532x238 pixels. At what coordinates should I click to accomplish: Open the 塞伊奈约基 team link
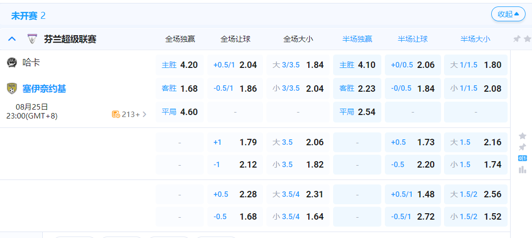(44, 89)
